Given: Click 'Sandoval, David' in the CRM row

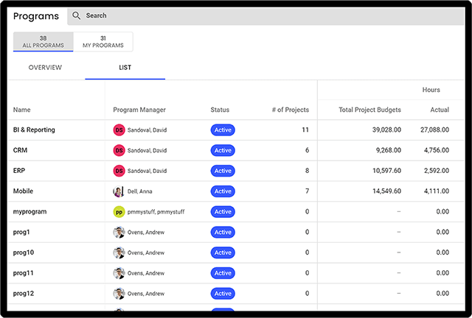Looking at the screenshot, I should pyautogui.click(x=147, y=151).
